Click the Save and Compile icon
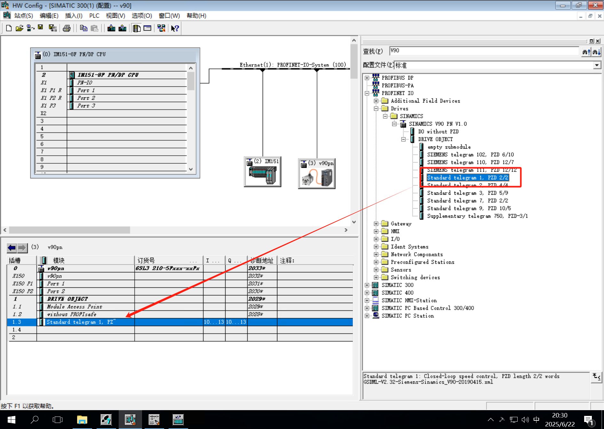This screenshot has height=429, width=604. tap(52, 28)
